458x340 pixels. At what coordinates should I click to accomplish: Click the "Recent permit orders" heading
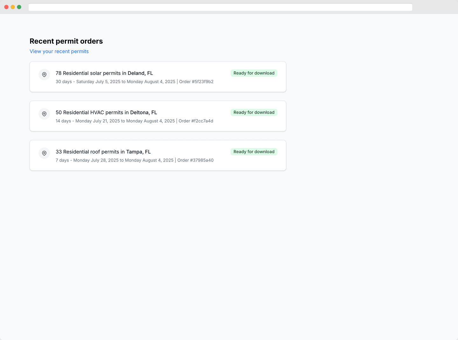(x=66, y=41)
